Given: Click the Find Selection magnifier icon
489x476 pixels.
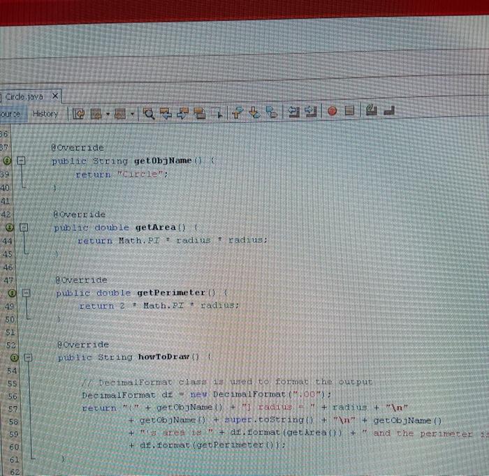Looking at the screenshot, I should coord(148,114).
